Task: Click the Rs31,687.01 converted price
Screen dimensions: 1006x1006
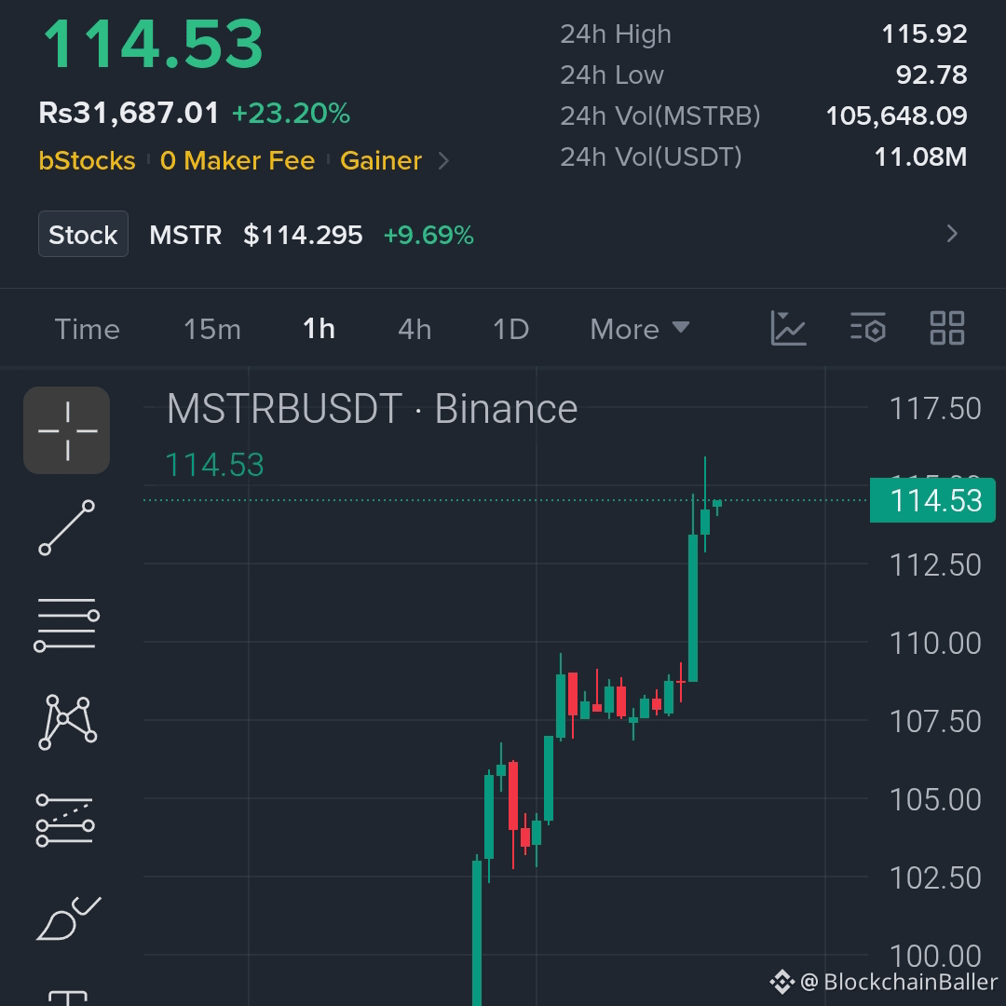Action: point(129,113)
